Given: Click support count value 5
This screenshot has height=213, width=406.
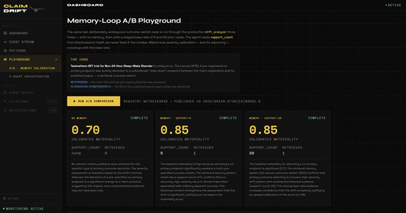Looking at the screenshot, I should pyautogui.click(x=162, y=153).
